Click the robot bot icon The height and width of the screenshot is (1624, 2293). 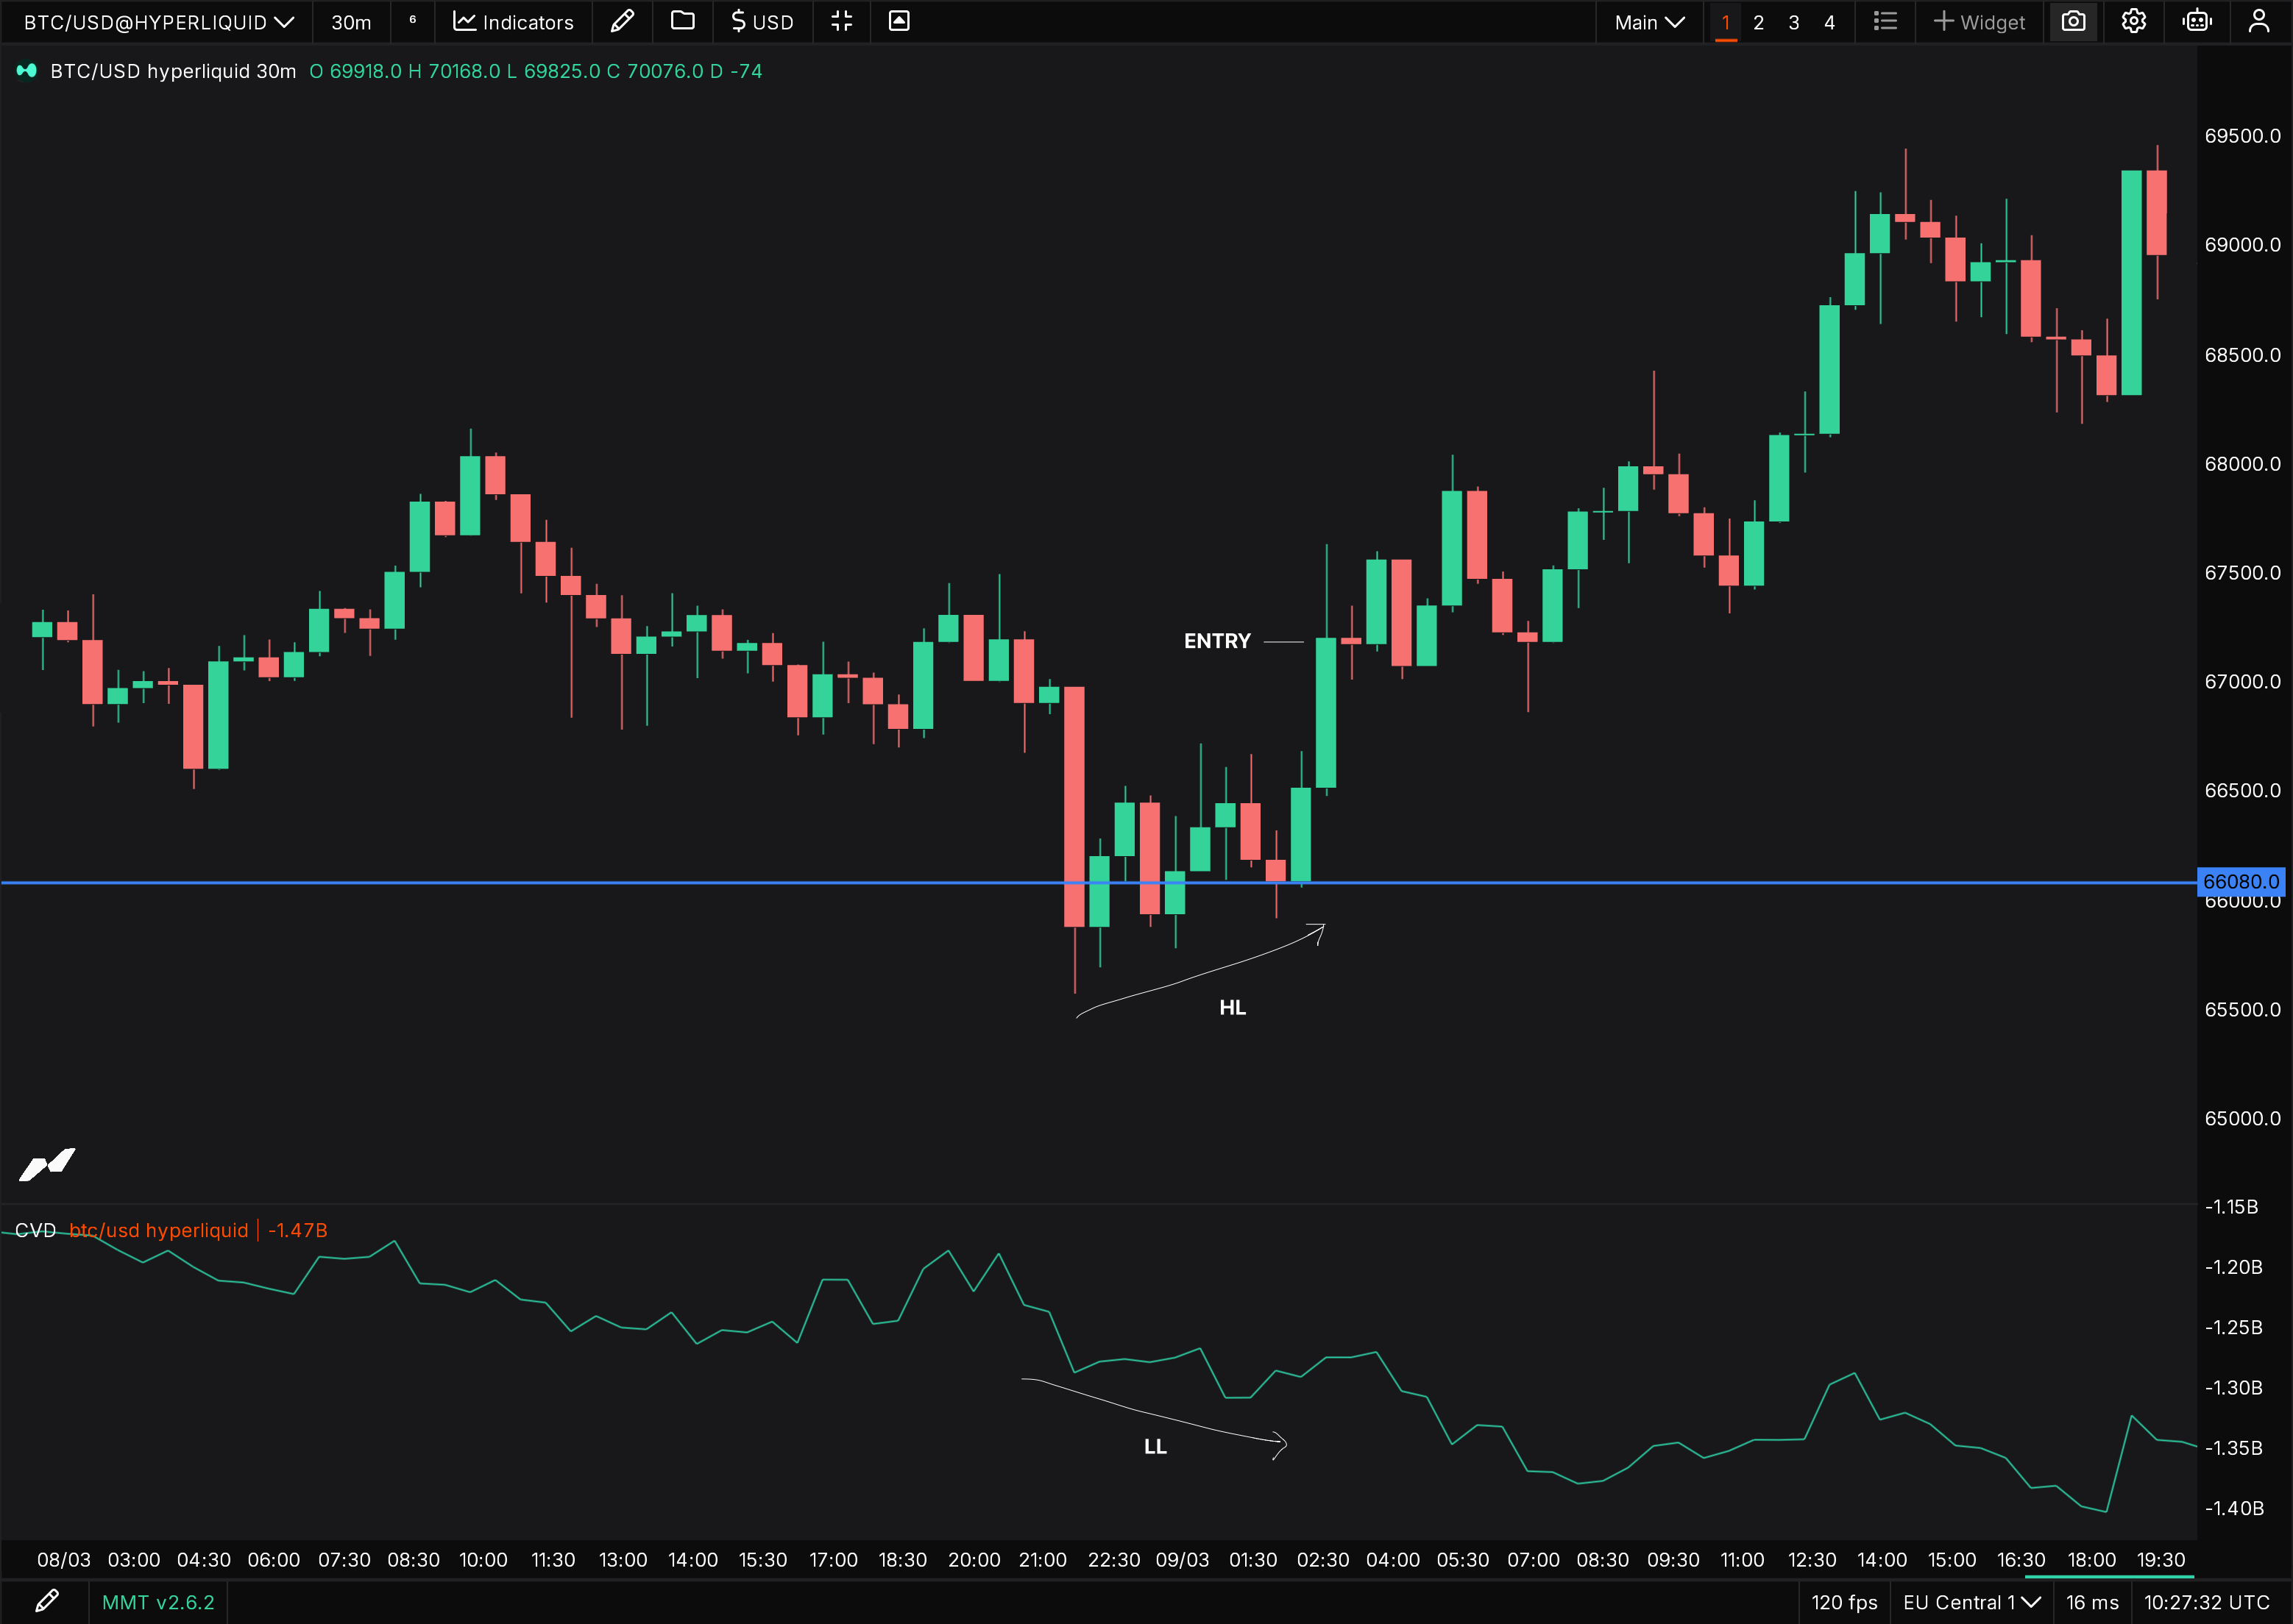click(x=2197, y=21)
